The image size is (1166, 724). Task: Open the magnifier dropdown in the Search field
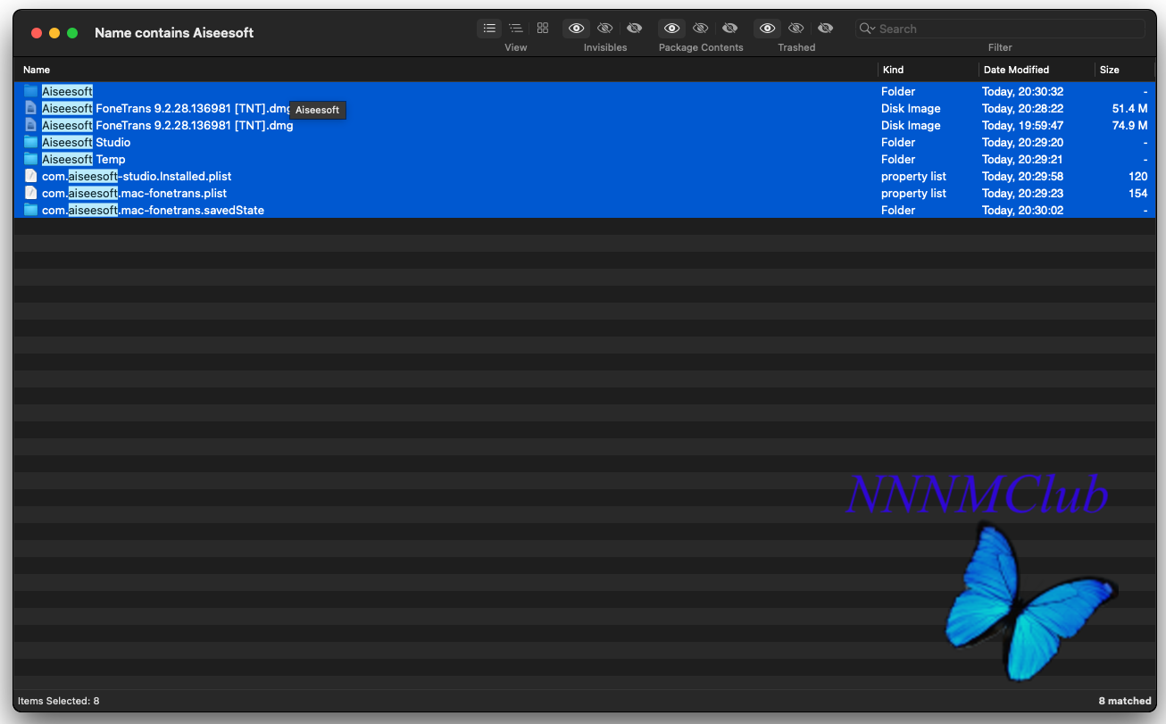[x=867, y=29]
